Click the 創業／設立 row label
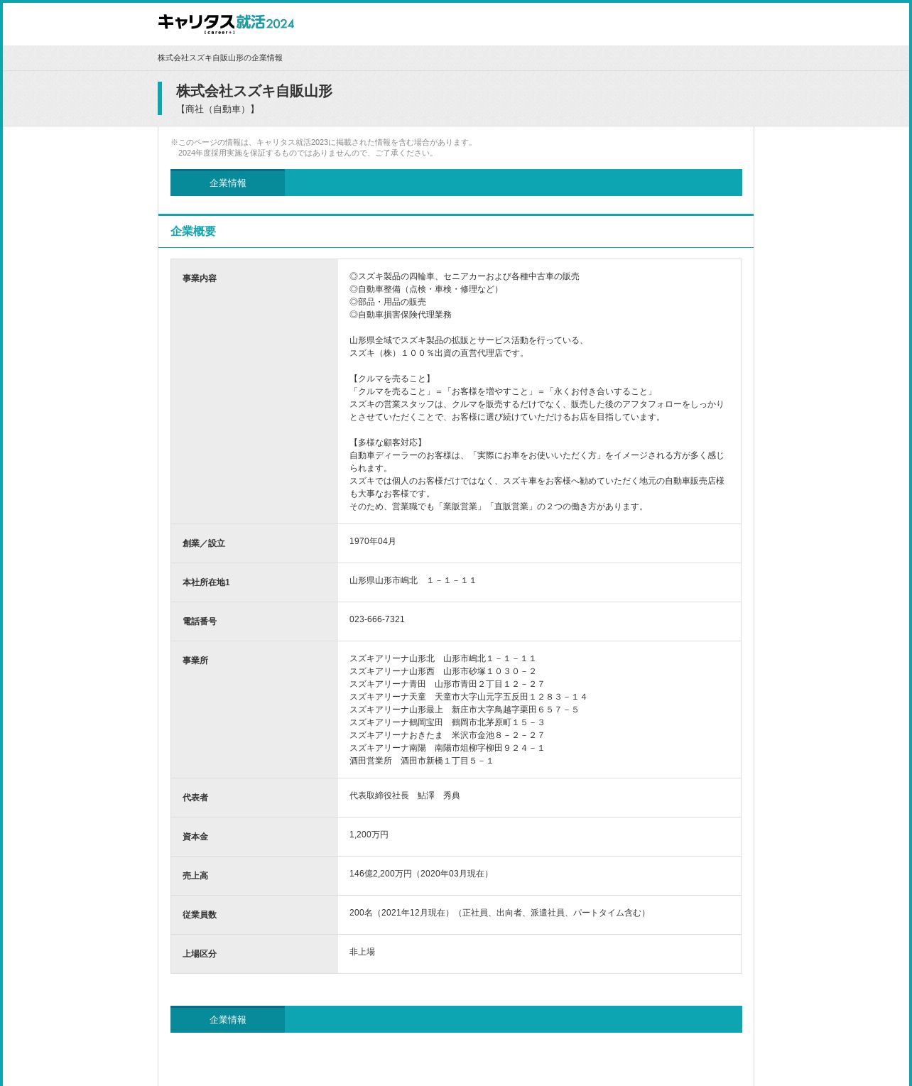The width and height of the screenshot is (912, 1086). pos(204,543)
